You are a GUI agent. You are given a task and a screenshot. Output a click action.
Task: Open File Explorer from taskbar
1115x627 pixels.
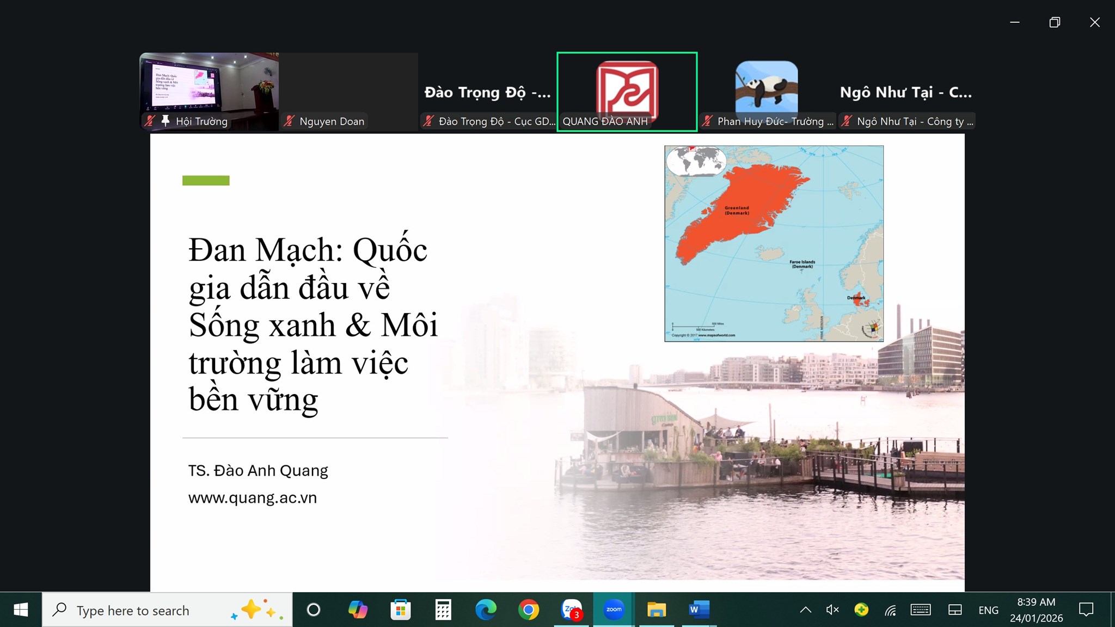pos(656,610)
